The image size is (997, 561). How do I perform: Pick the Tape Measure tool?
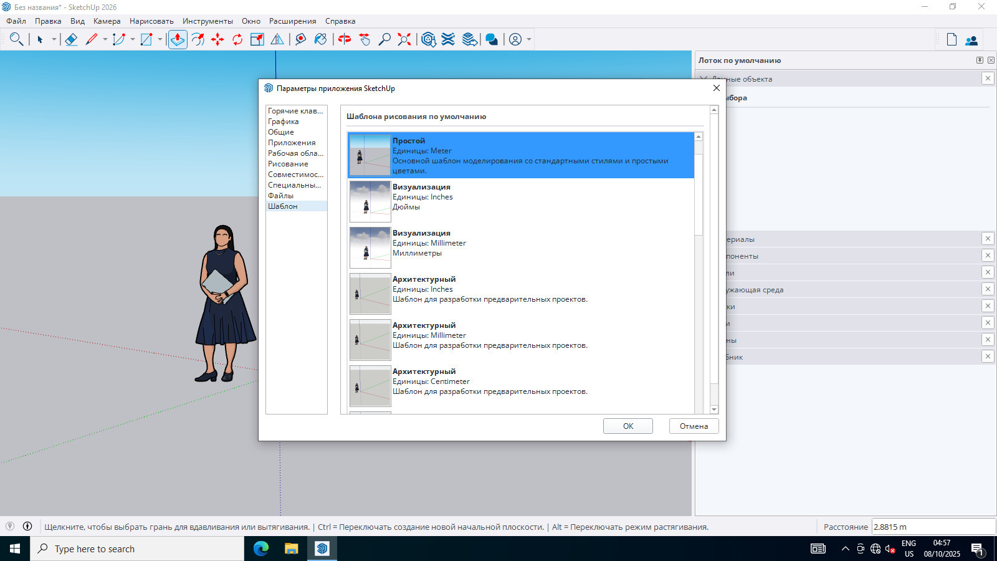click(x=300, y=39)
